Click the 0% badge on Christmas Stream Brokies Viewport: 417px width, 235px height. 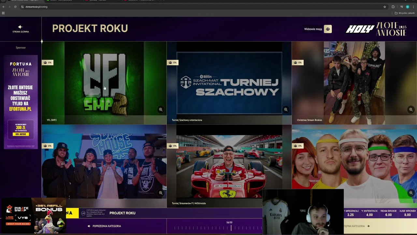(298, 62)
